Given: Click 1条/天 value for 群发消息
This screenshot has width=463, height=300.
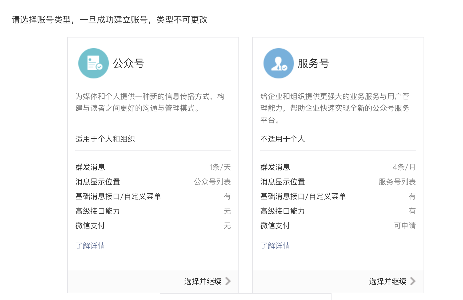Looking at the screenshot, I should pos(220,167).
